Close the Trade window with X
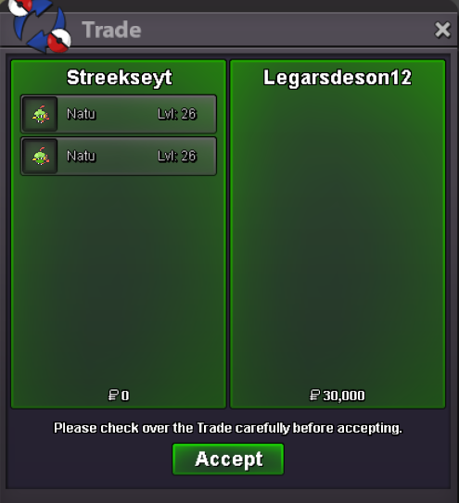This screenshot has height=503, width=459. [442, 30]
